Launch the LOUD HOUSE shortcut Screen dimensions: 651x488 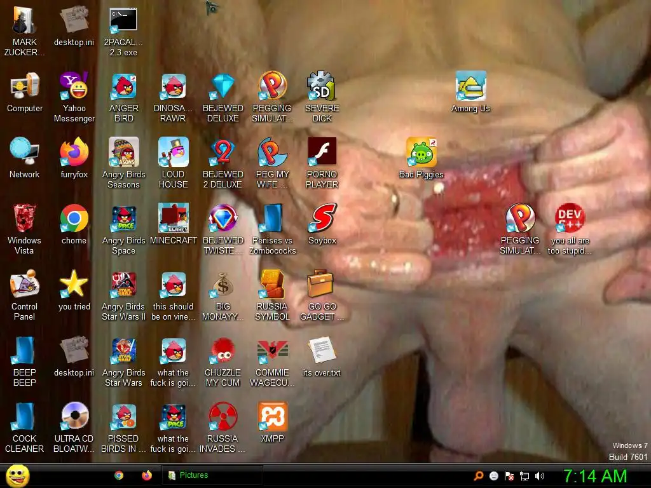[173, 164]
